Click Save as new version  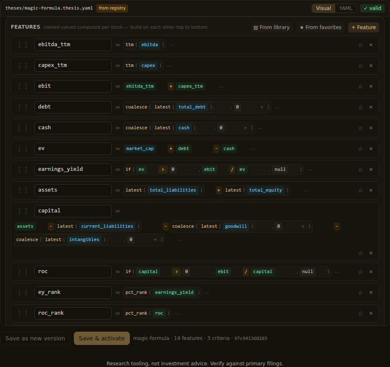click(x=35, y=338)
